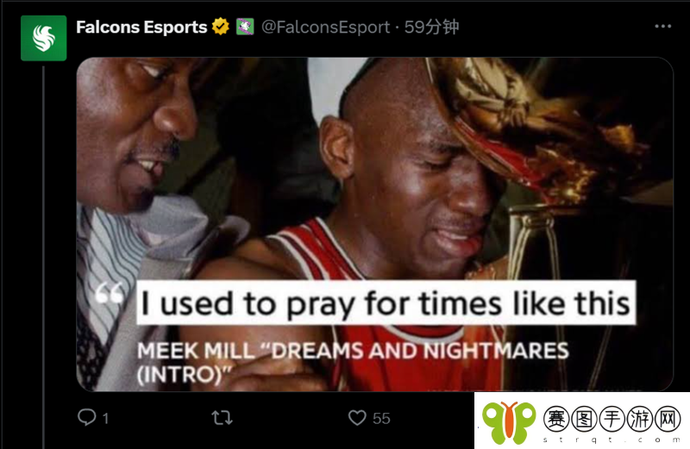
Task: Click the 'I used to pray' quote text
Action: point(386,303)
